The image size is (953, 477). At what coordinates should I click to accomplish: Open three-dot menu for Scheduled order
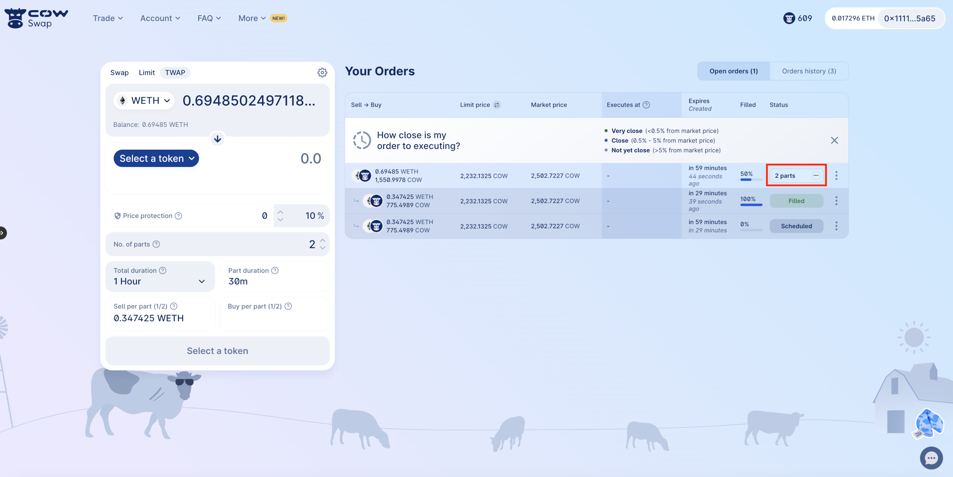pos(836,226)
